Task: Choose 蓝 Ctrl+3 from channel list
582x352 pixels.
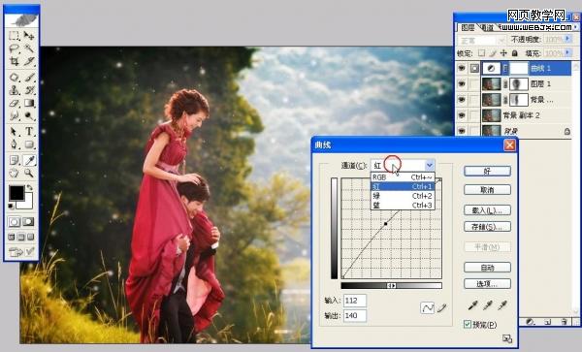Action: [x=403, y=206]
